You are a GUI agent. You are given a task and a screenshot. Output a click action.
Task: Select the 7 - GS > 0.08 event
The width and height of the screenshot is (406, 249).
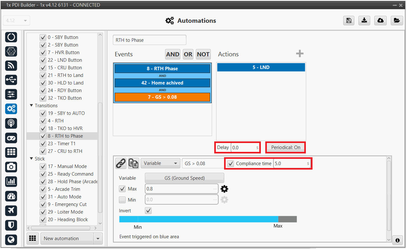pyautogui.click(x=162, y=97)
